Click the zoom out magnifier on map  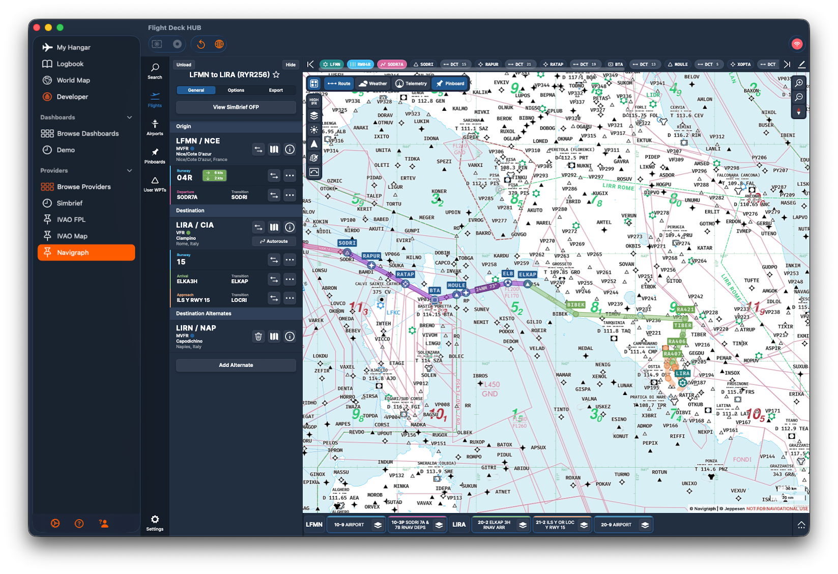click(799, 97)
